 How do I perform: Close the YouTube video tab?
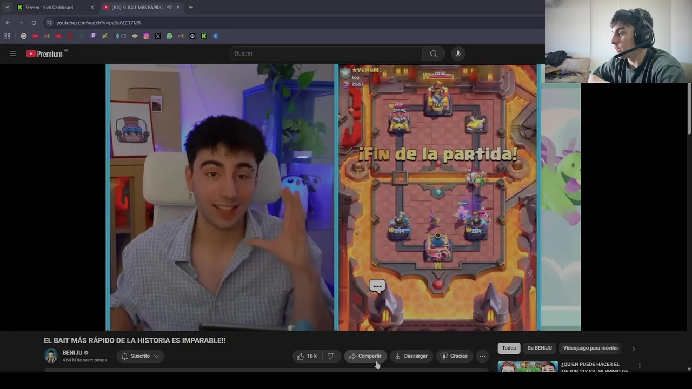point(178,8)
